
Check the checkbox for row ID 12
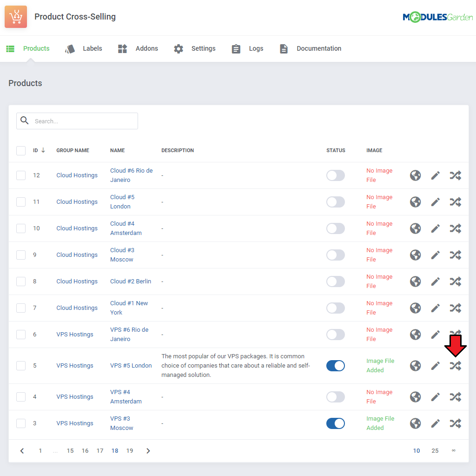(x=21, y=175)
